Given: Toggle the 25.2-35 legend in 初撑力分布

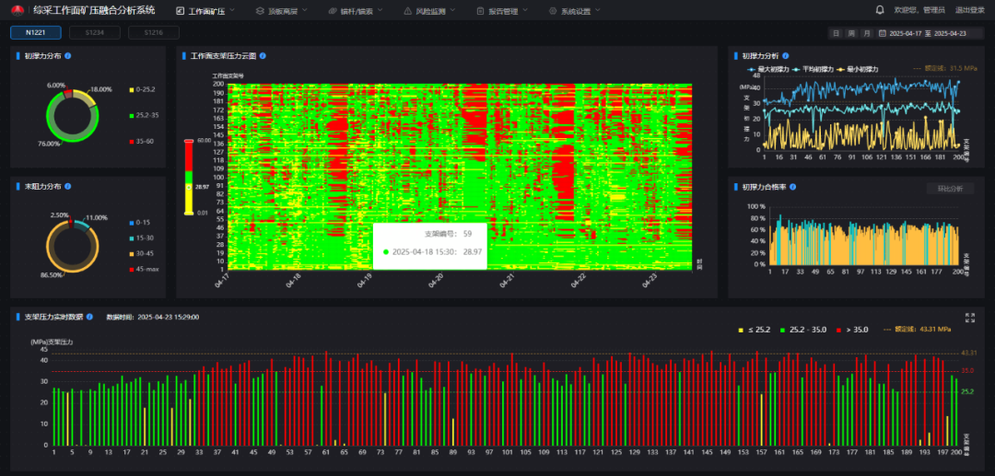Looking at the screenshot, I should (x=142, y=115).
